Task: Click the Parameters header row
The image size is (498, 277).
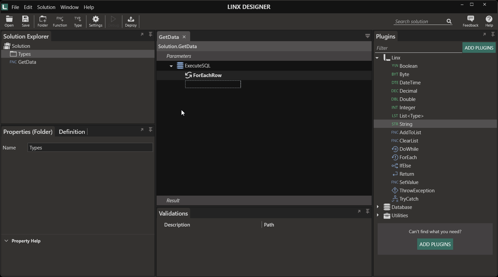Action: click(264, 56)
